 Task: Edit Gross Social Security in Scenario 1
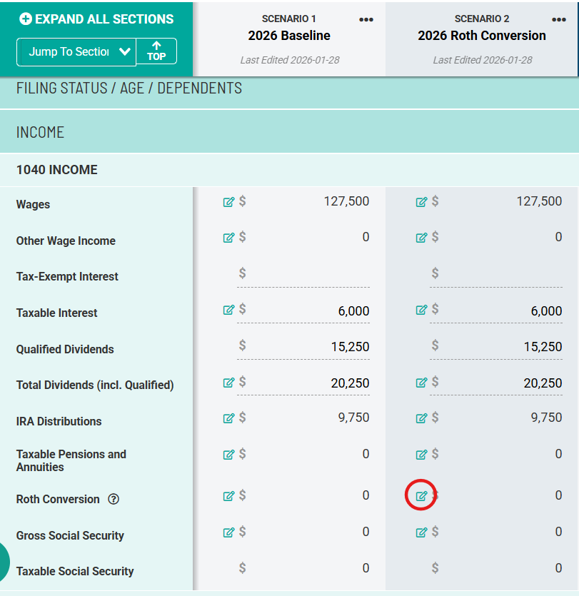pos(228,532)
